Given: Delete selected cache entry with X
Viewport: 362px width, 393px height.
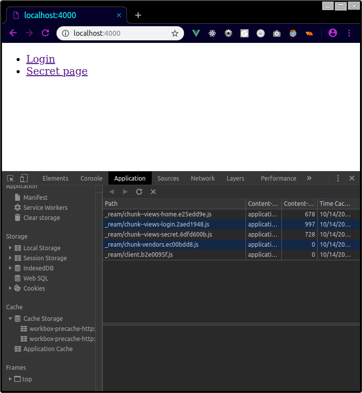Looking at the screenshot, I should (x=153, y=192).
